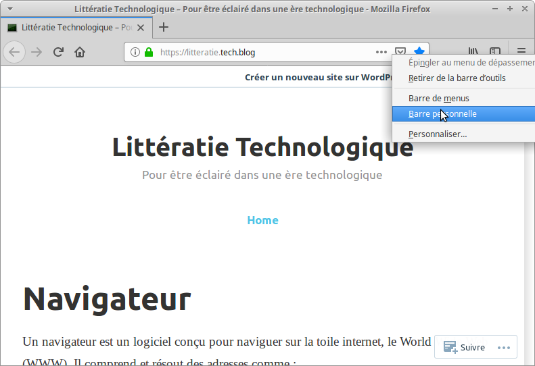Click the green padlock security icon

pyautogui.click(x=149, y=52)
